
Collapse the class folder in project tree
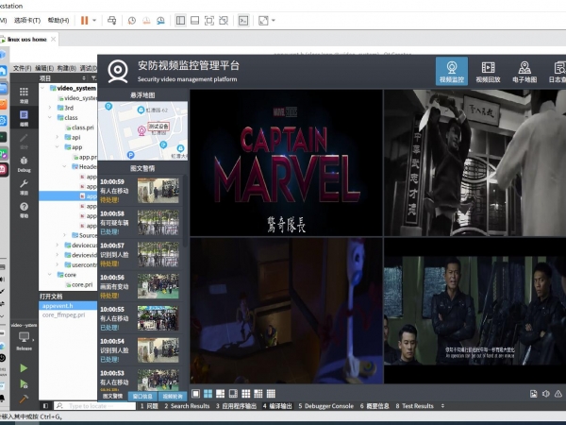point(56,117)
